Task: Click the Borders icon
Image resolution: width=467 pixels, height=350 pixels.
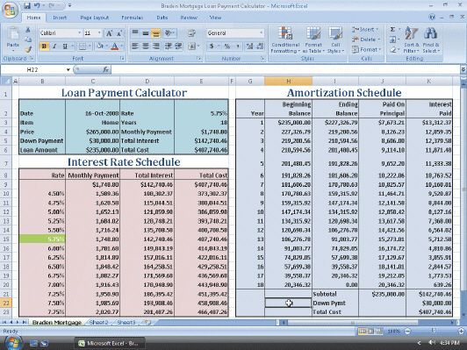Action: pyautogui.click(x=83, y=46)
